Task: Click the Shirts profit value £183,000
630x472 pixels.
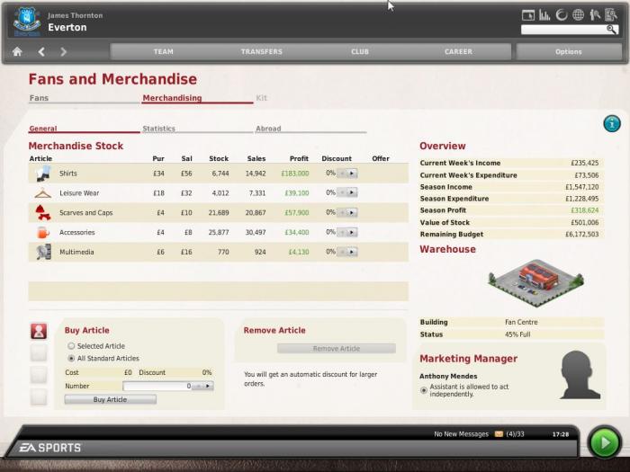Action: pyautogui.click(x=295, y=174)
